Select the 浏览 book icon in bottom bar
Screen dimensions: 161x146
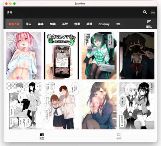tap(42, 136)
